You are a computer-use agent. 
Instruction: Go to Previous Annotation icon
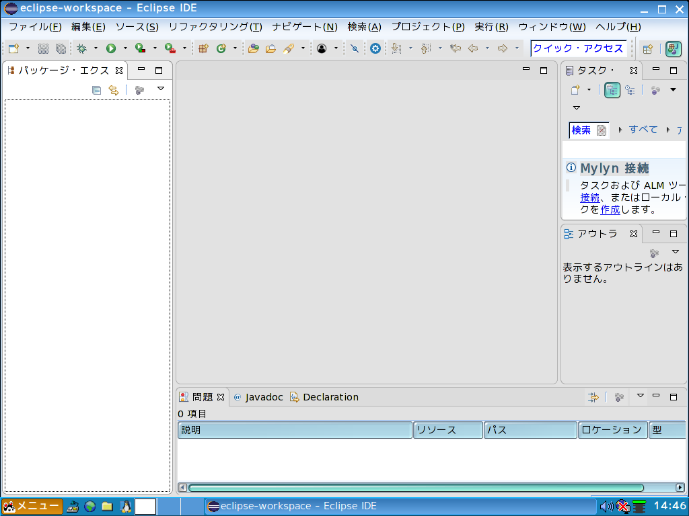coord(426,48)
